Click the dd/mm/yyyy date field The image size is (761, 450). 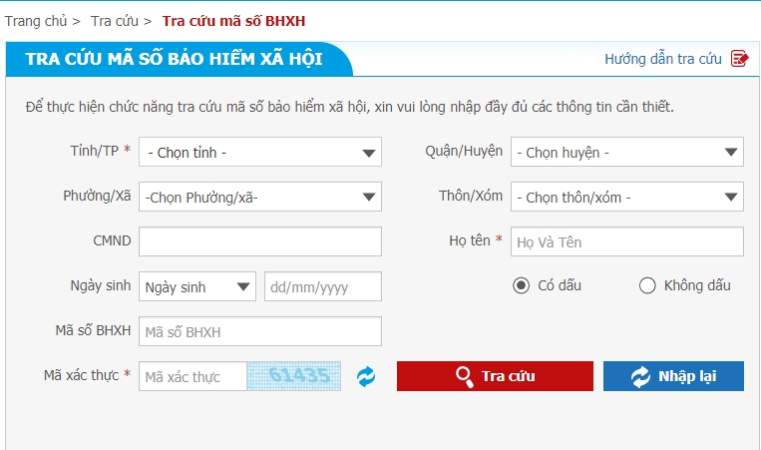coord(323,287)
